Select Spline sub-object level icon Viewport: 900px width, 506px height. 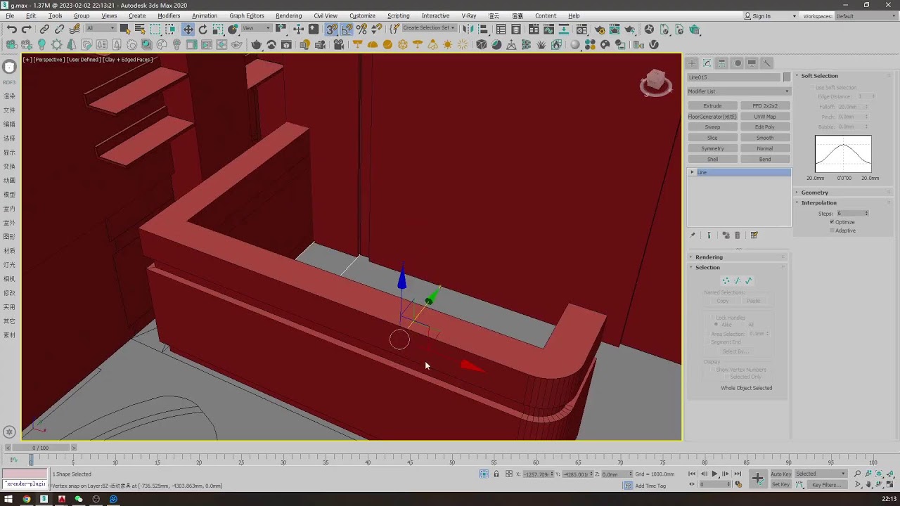(749, 280)
